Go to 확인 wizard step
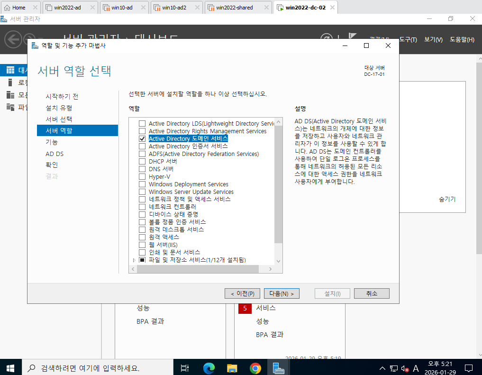482x375 pixels. pos(52,165)
